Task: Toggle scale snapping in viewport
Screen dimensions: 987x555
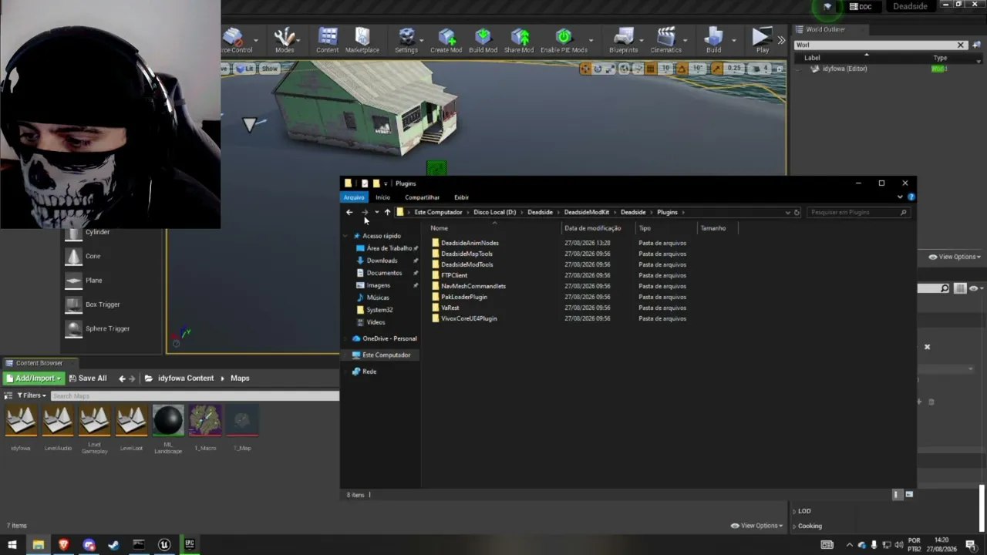Action: coord(716,69)
